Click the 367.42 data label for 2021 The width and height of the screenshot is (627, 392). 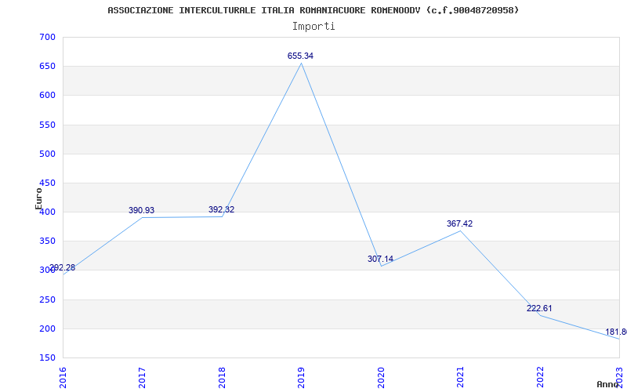(459, 224)
